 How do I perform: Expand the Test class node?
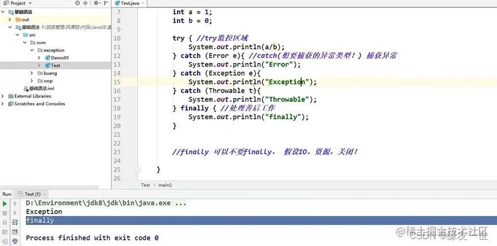coord(39,65)
